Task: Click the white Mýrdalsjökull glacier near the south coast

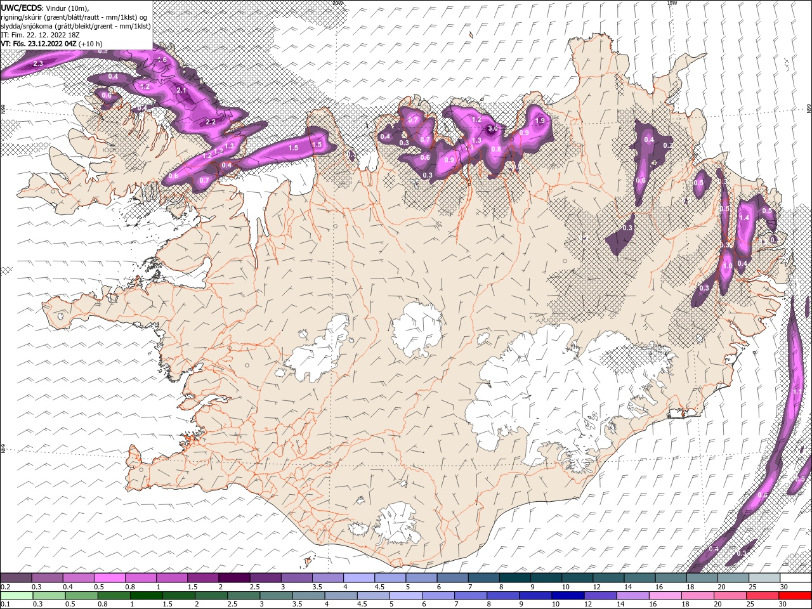Action: [398, 523]
